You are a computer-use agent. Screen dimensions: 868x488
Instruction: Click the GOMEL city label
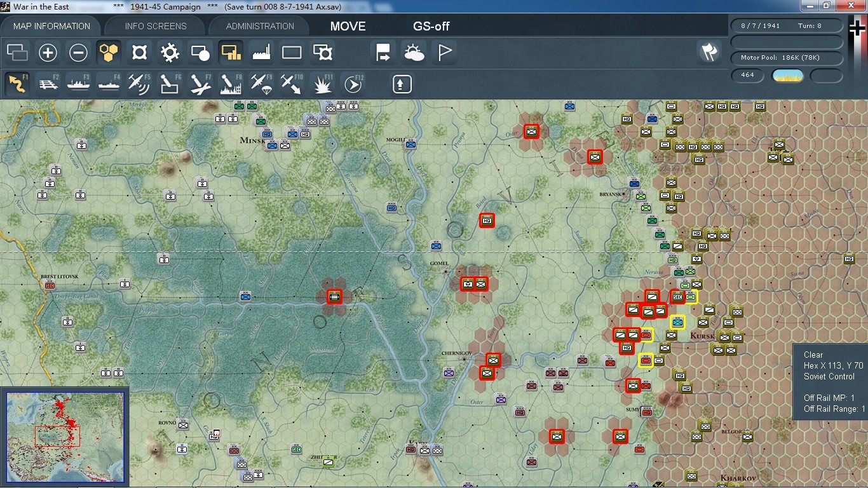[x=439, y=264]
